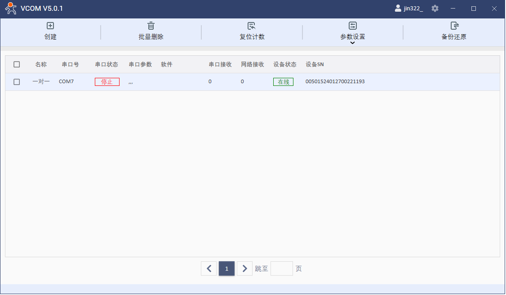The height and width of the screenshot is (295, 506).
Task: Click the reset count (复位计数) icon
Action: coord(252,26)
